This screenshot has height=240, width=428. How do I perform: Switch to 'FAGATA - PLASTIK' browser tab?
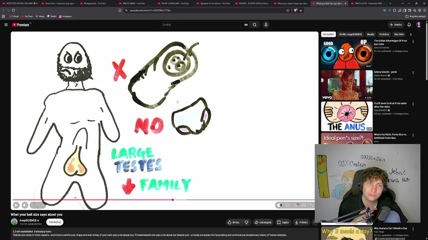coord(253,3)
